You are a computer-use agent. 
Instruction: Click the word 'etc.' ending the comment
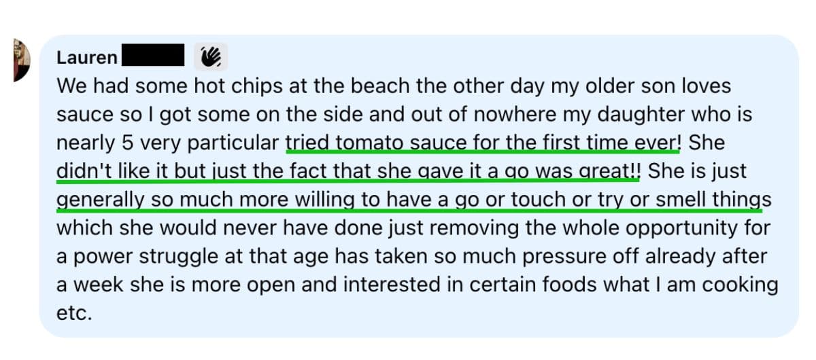[73, 314]
